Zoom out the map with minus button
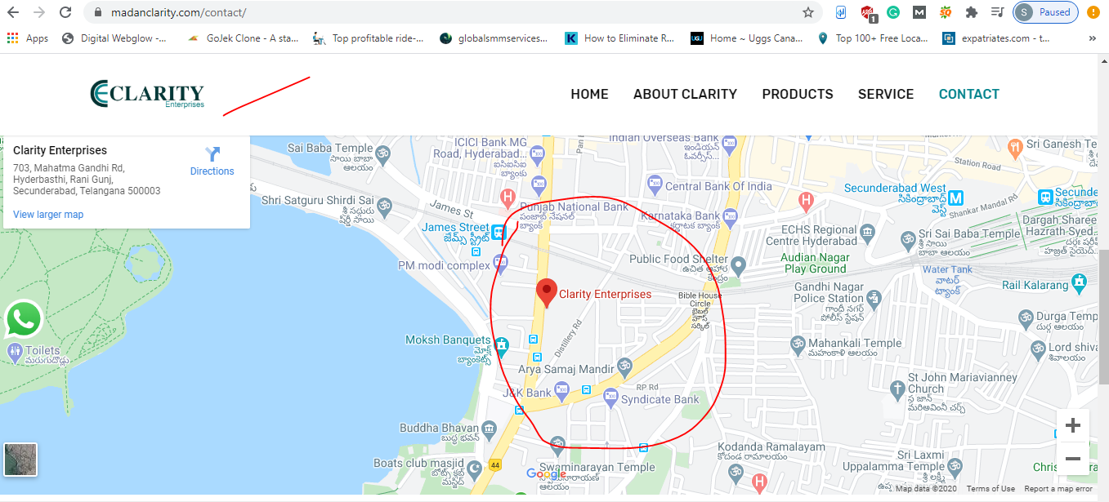The image size is (1109, 502). click(1073, 459)
